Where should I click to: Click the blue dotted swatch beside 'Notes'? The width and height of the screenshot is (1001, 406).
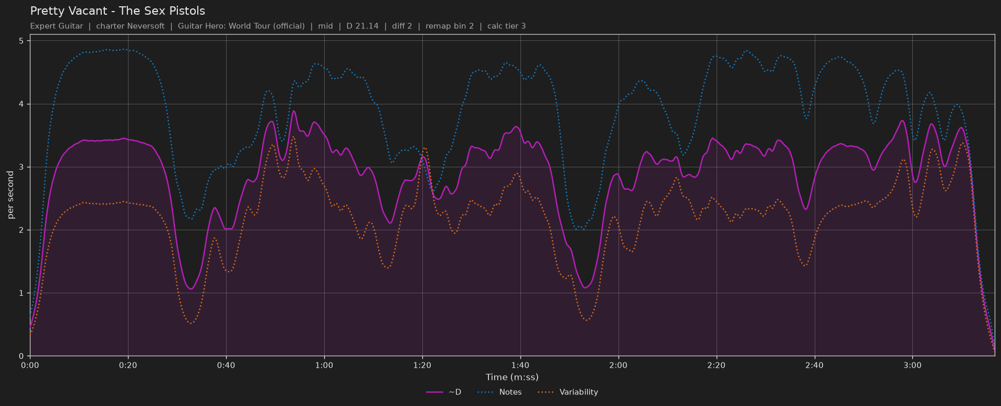click(x=486, y=392)
